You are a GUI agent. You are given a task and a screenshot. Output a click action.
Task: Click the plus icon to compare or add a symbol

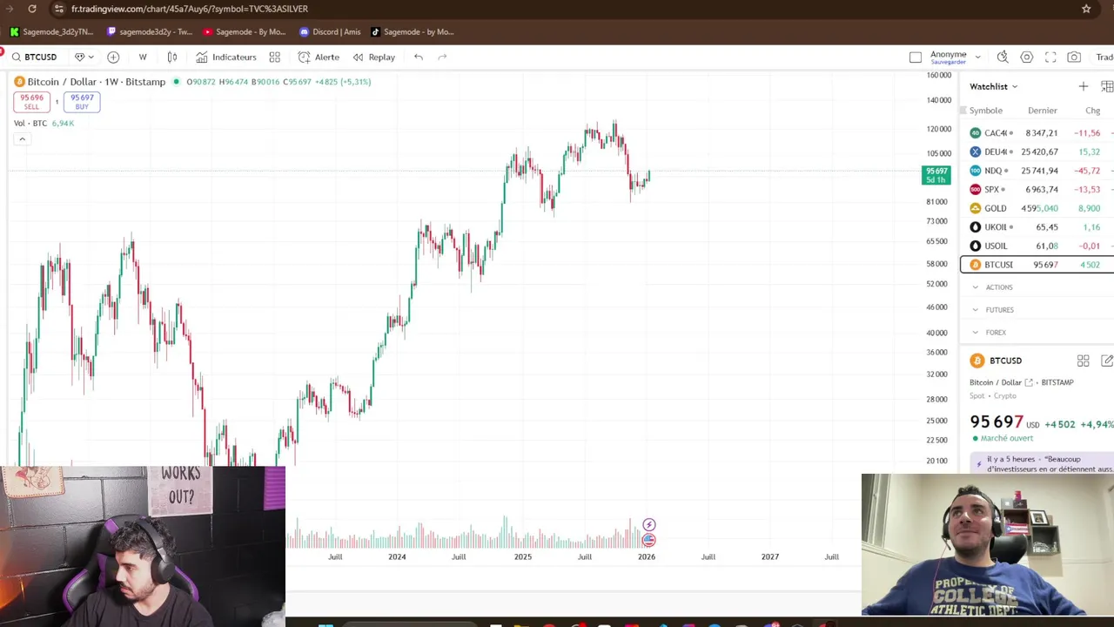(x=113, y=57)
